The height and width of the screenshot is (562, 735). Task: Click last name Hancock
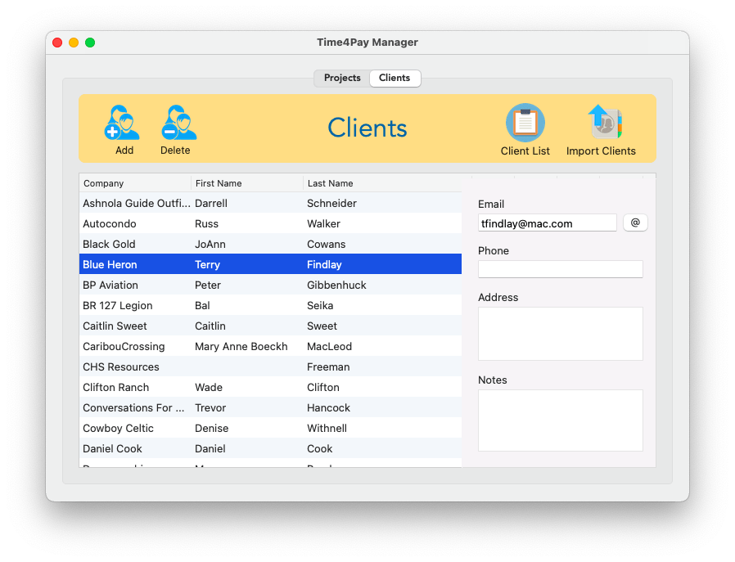[328, 407]
